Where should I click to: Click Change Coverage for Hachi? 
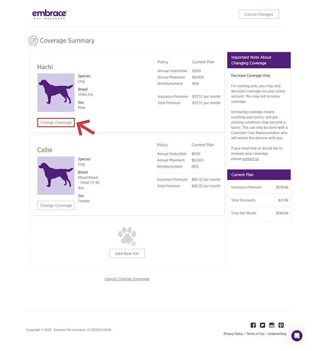point(56,123)
